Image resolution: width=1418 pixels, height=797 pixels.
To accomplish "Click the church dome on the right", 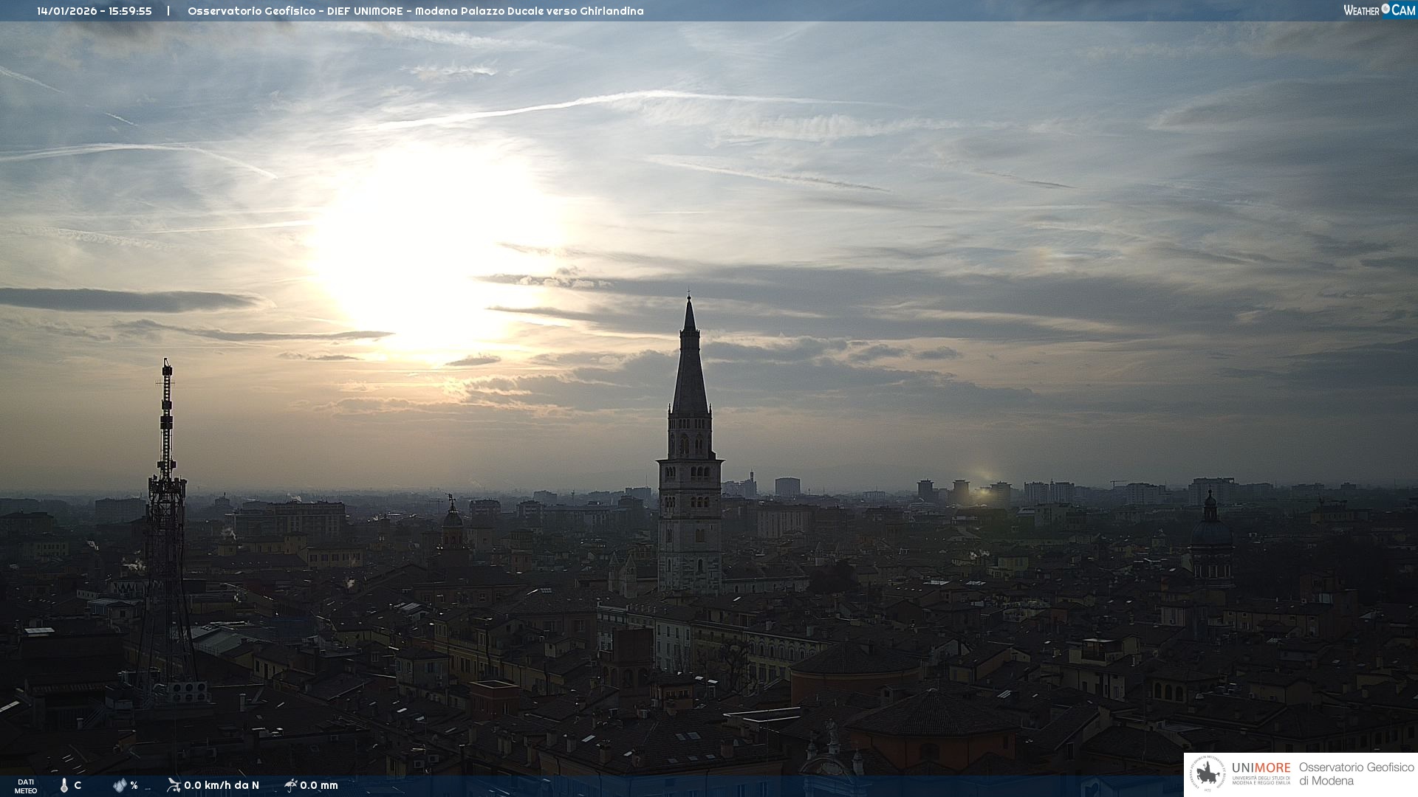I will tap(1211, 531).
